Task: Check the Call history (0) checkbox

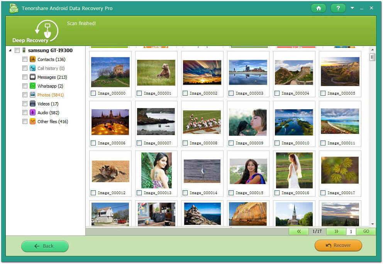Action: pos(25,68)
